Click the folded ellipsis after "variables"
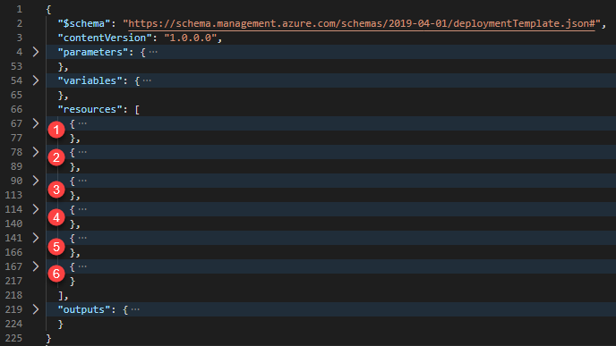This screenshot has height=346, width=616. (x=147, y=80)
